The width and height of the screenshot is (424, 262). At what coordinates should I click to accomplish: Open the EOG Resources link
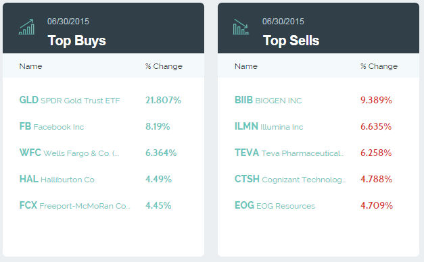point(275,205)
